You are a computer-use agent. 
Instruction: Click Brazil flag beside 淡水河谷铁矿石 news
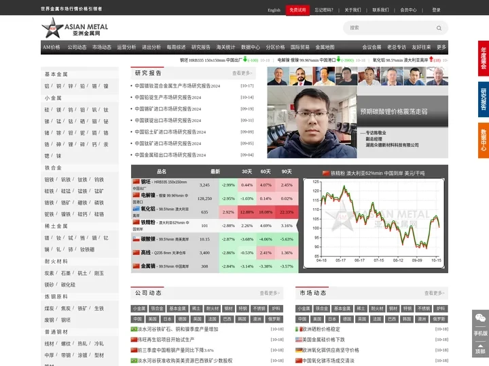(x=134, y=329)
